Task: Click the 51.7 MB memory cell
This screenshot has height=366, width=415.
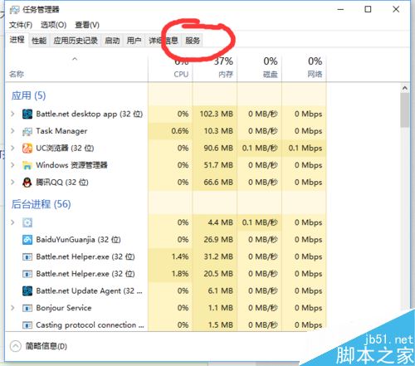Action: coord(215,165)
